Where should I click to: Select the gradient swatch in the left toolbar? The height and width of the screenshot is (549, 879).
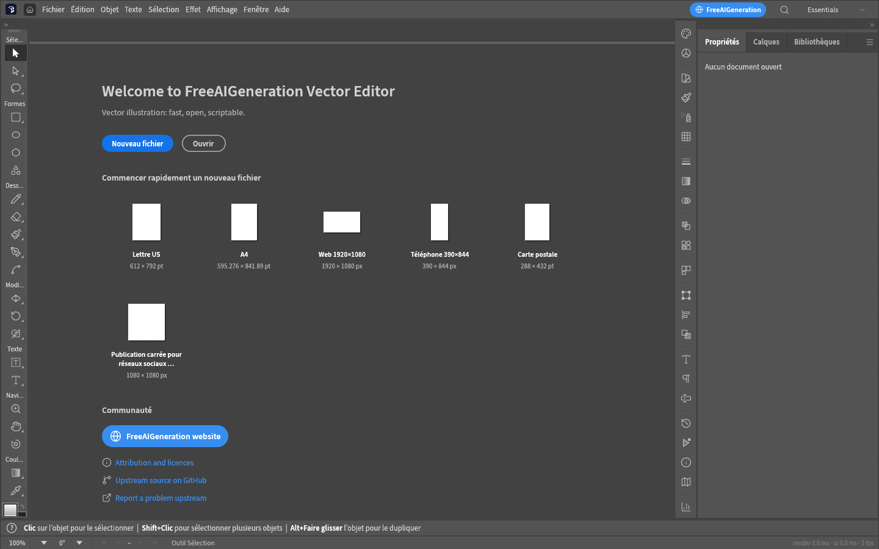tap(16, 473)
